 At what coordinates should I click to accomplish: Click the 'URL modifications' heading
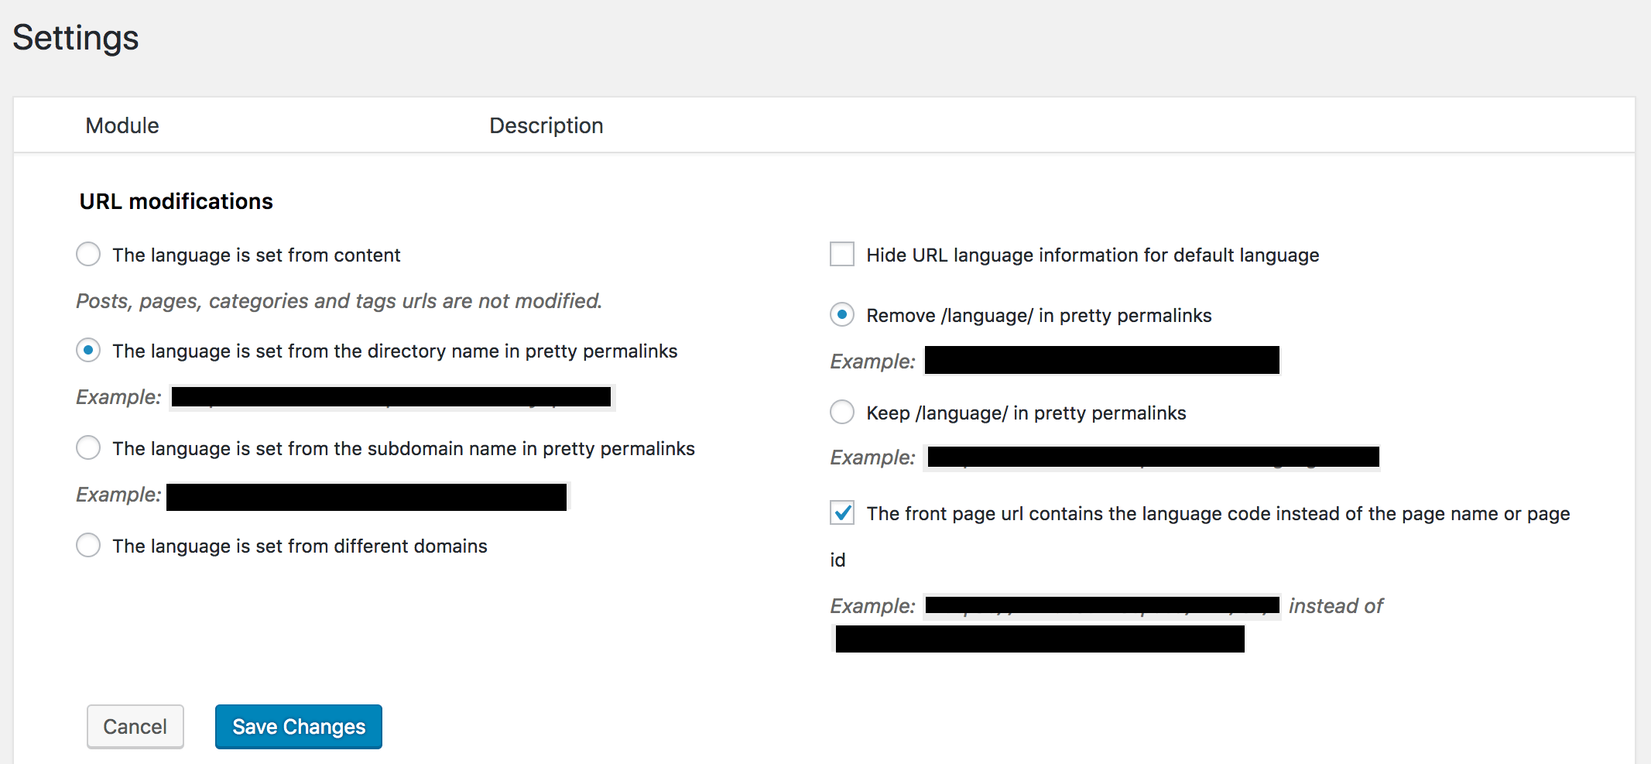(176, 201)
